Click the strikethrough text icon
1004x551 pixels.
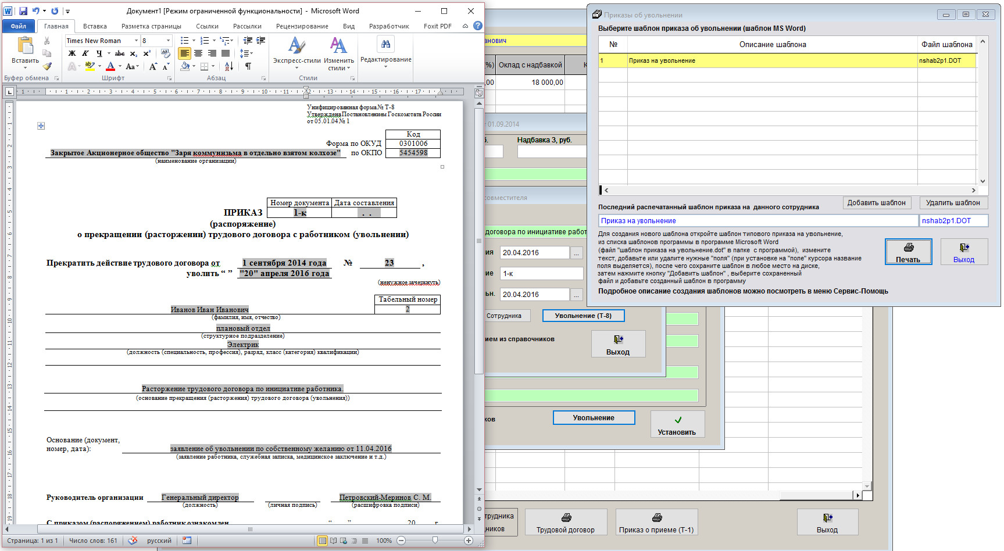point(120,53)
